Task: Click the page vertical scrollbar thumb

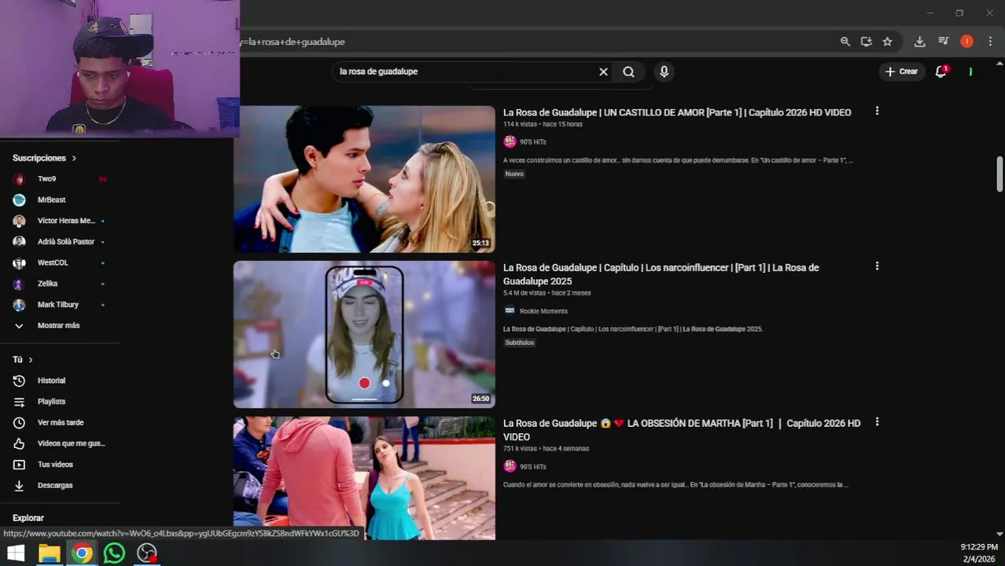Action: pos(999,174)
